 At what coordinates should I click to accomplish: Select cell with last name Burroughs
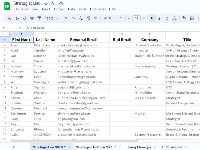pyautogui.click(x=45, y=82)
